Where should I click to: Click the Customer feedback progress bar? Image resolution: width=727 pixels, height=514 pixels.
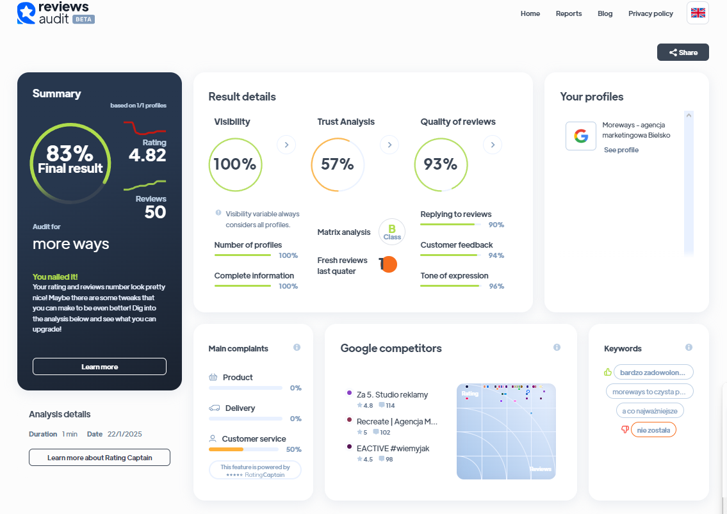[450, 255]
